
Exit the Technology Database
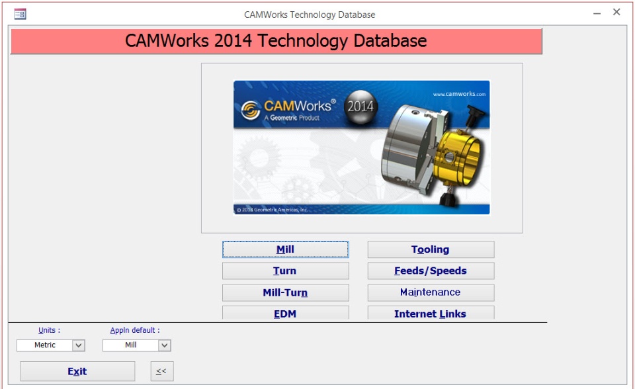(x=77, y=371)
